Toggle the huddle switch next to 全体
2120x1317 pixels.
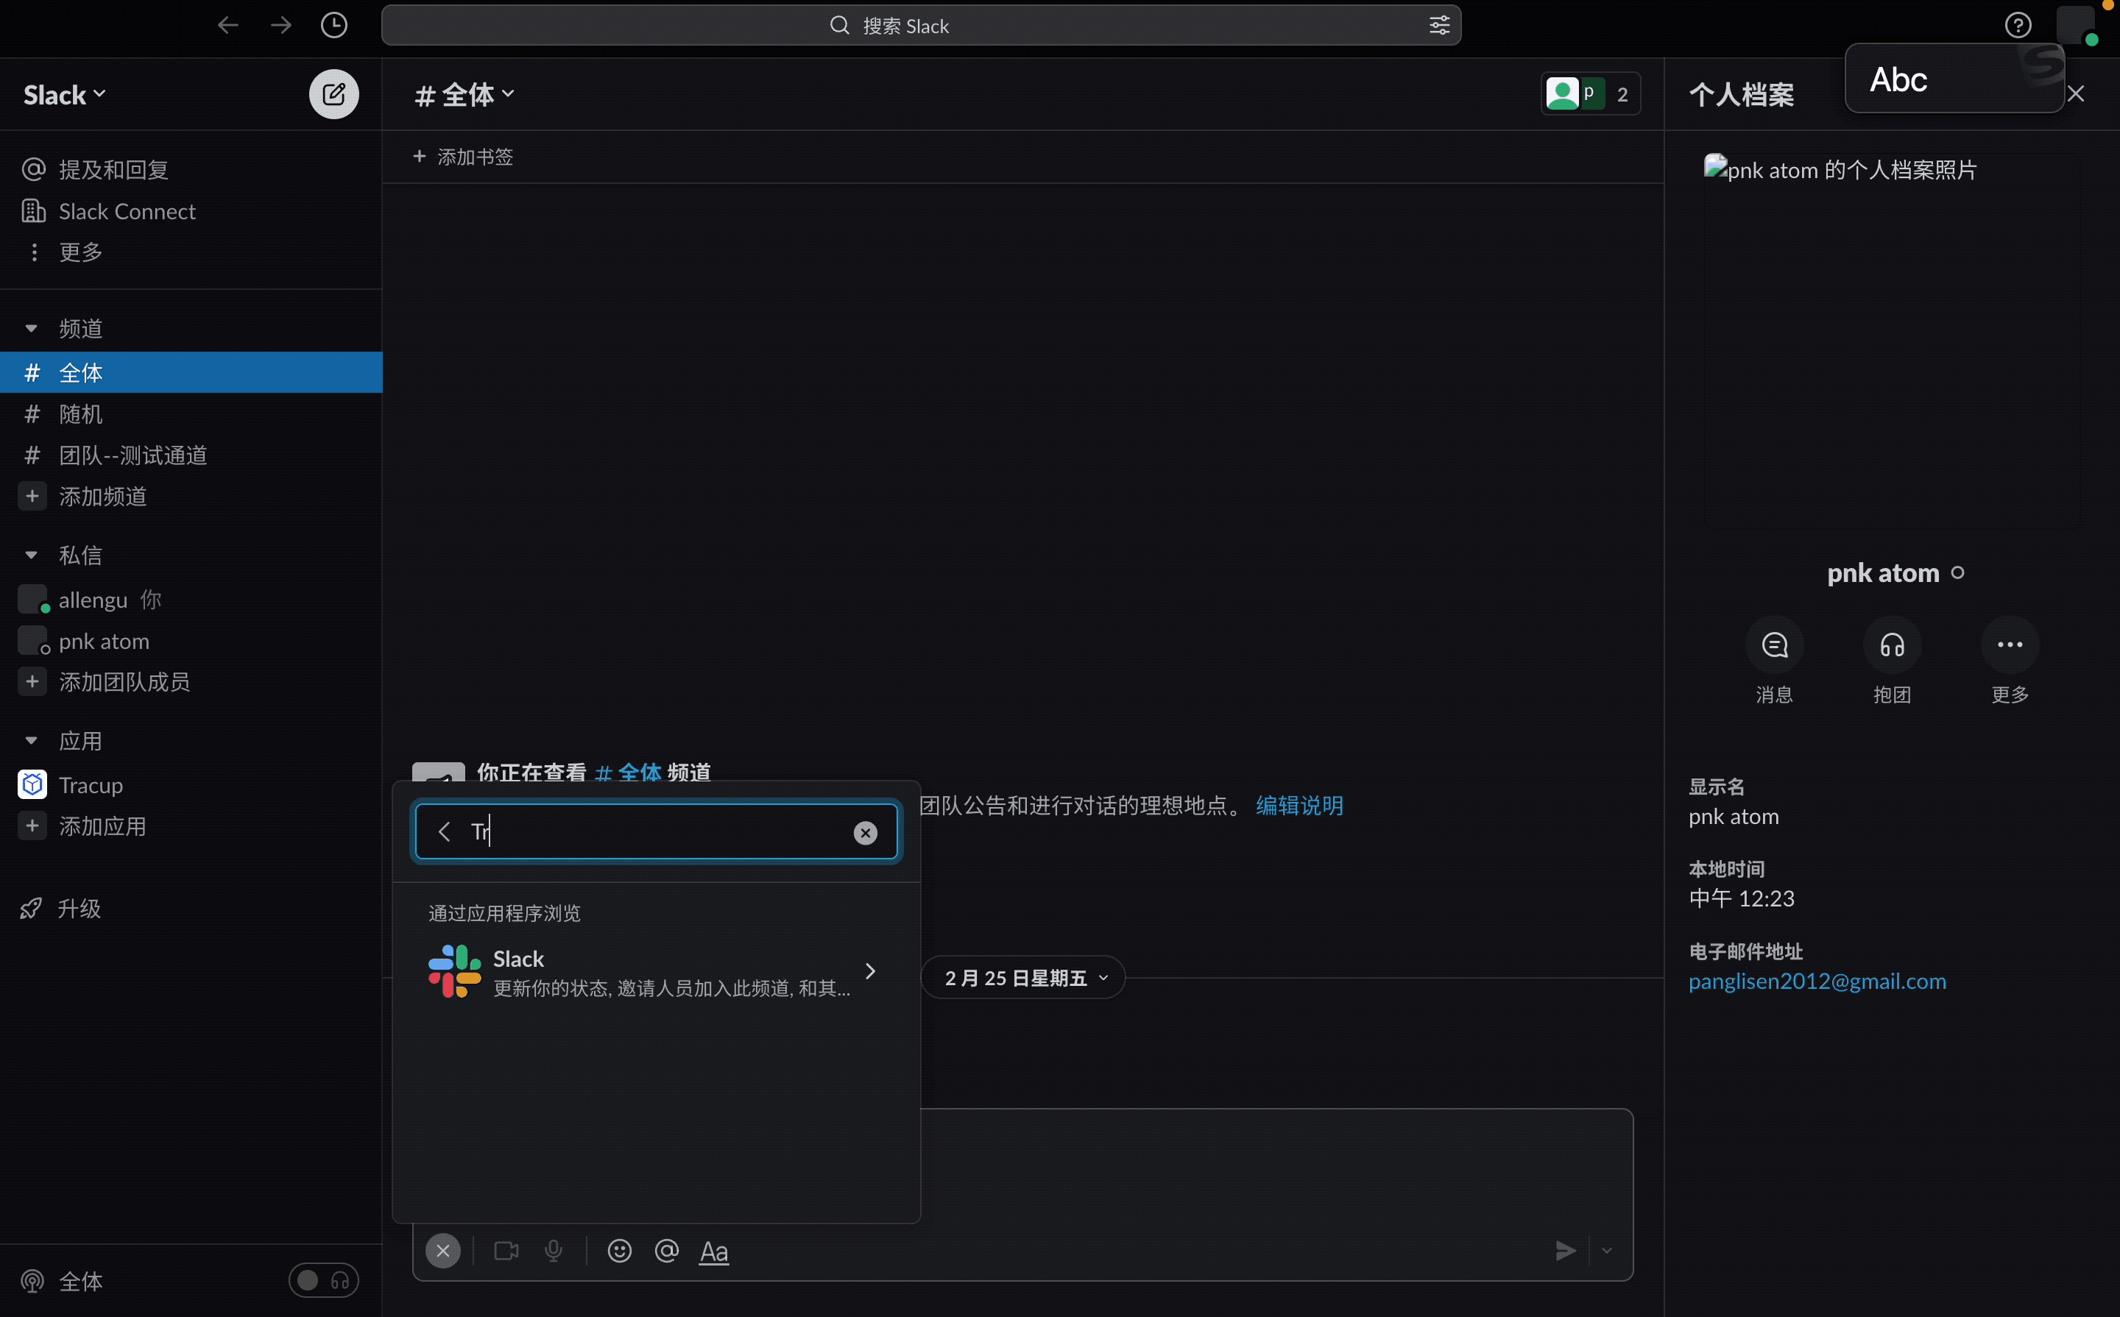click(323, 1280)
